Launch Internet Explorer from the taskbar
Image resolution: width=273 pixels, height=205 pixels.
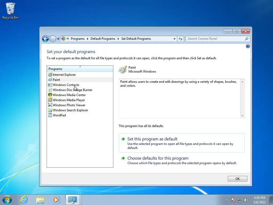pyautogui.click(x=24, y=200)
